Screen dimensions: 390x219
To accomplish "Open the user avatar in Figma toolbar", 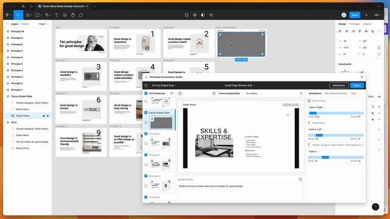I will click(344, 15).
